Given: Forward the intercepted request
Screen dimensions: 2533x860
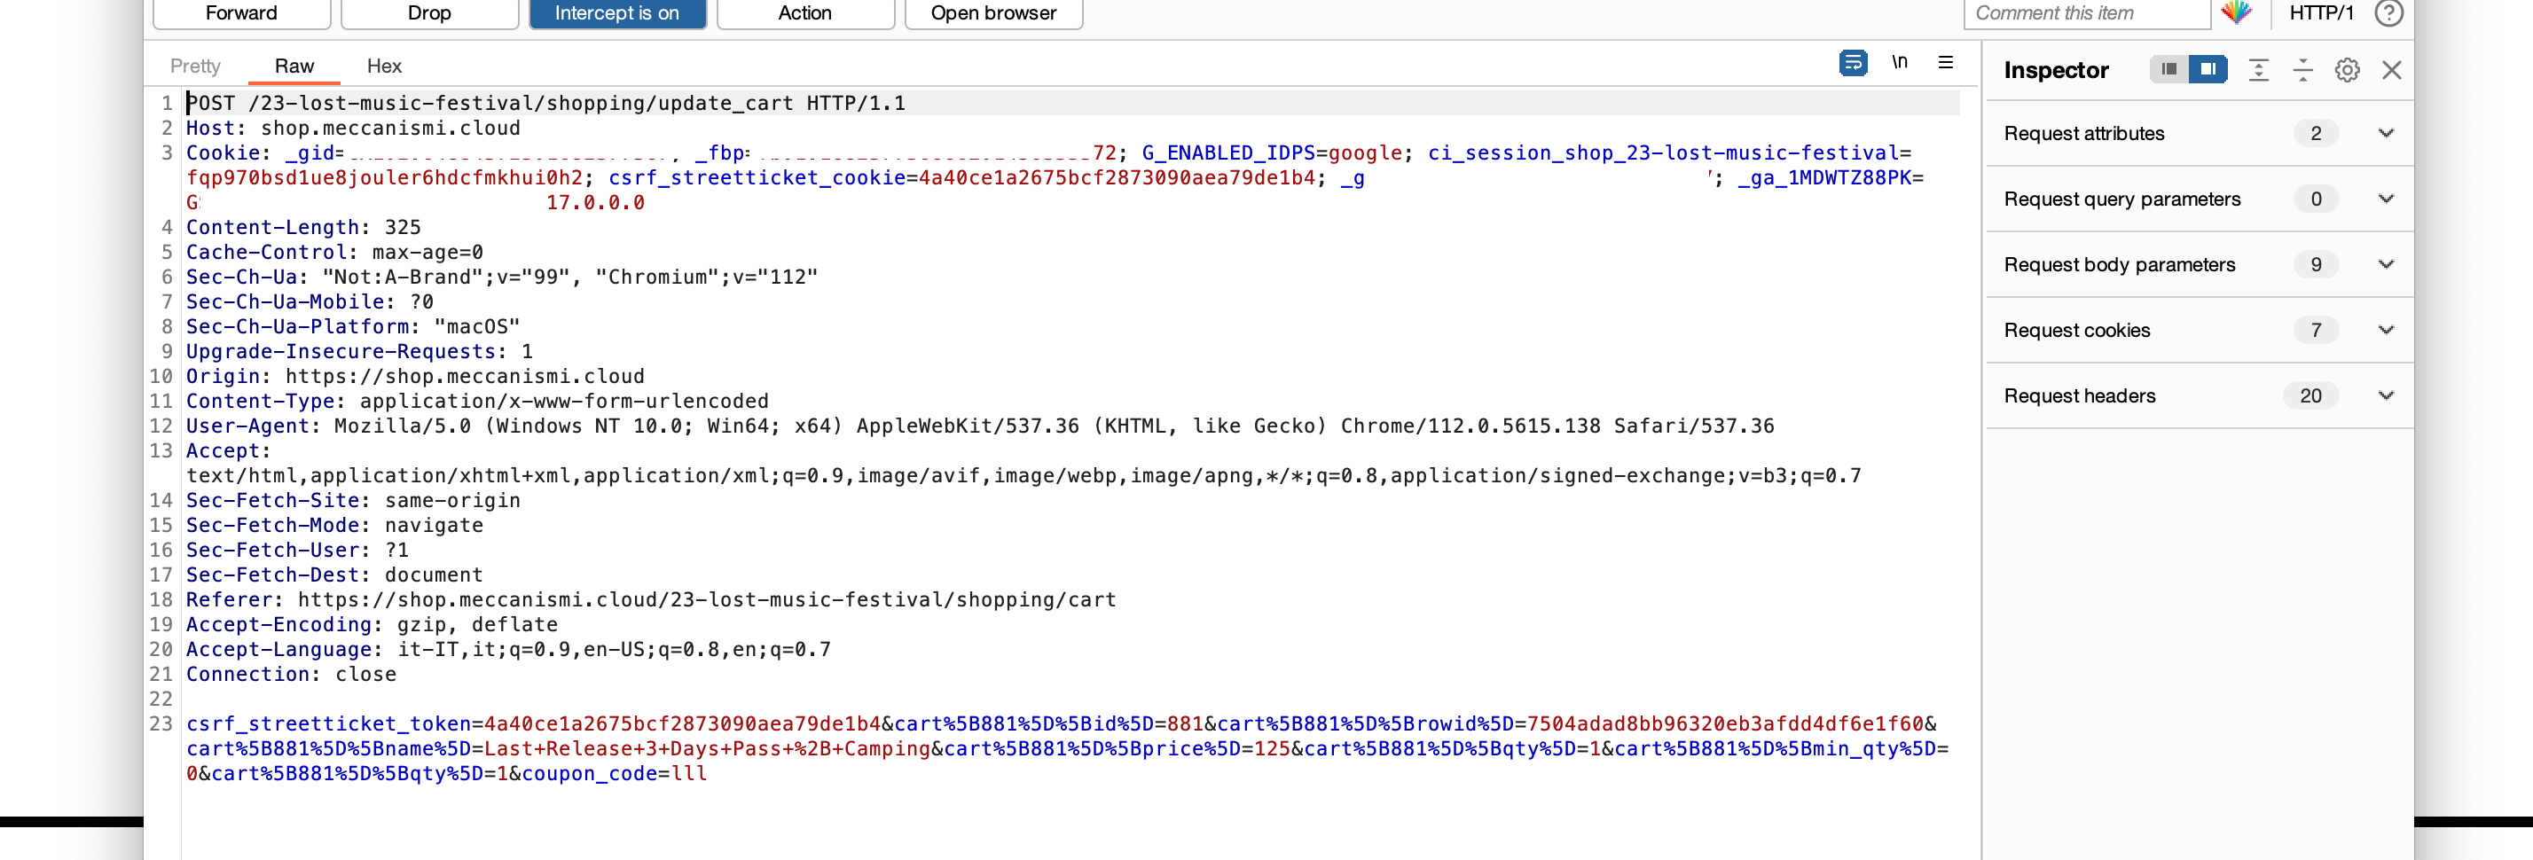Looking at the screenshot, I should [241, 14].
